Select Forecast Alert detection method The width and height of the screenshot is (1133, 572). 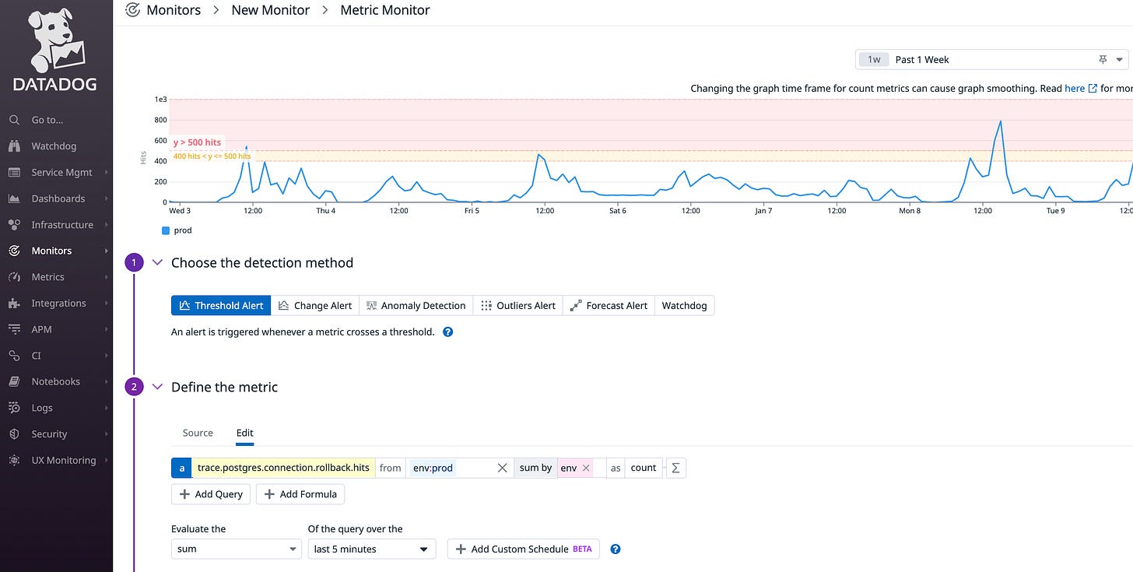coord(609,306)
